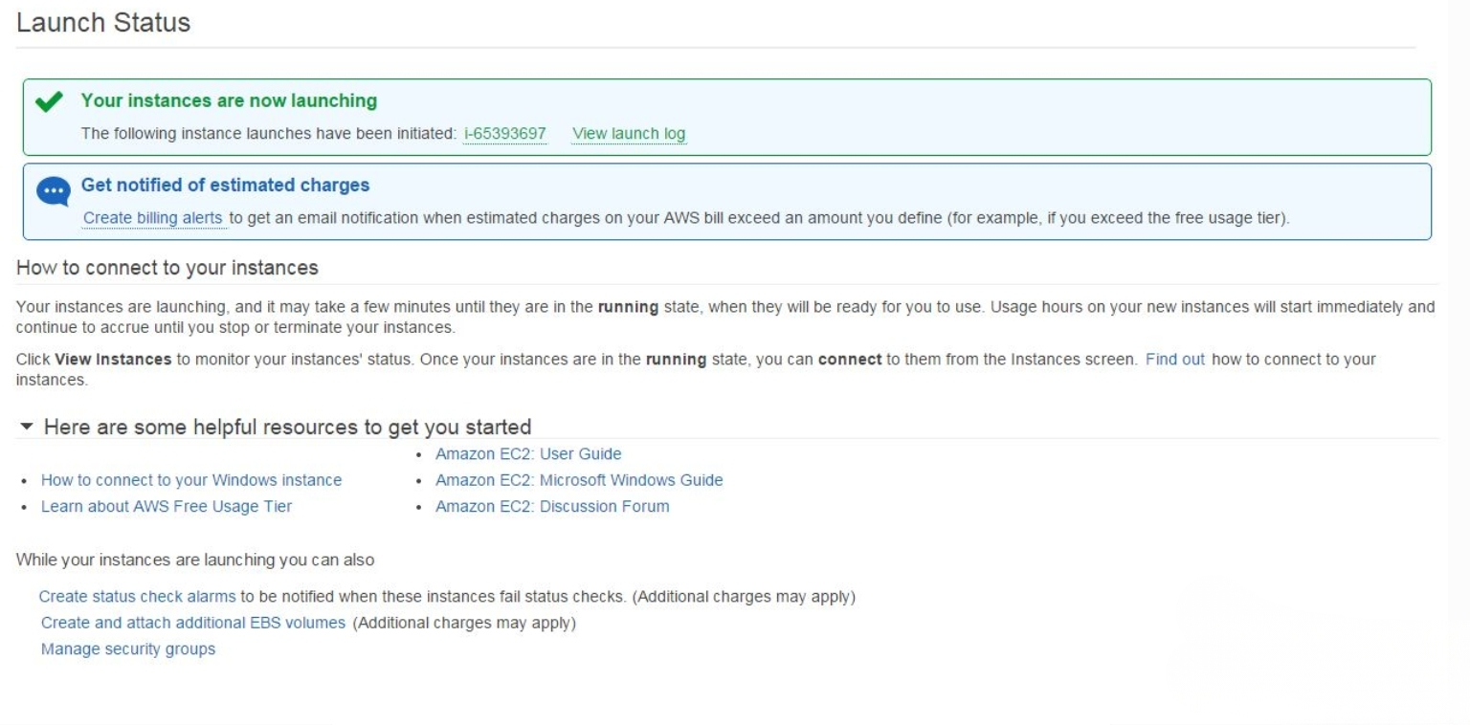Open How to connect to your Windows instance
Viewport: 1470px width, 725px height.
tap(191, 480)
